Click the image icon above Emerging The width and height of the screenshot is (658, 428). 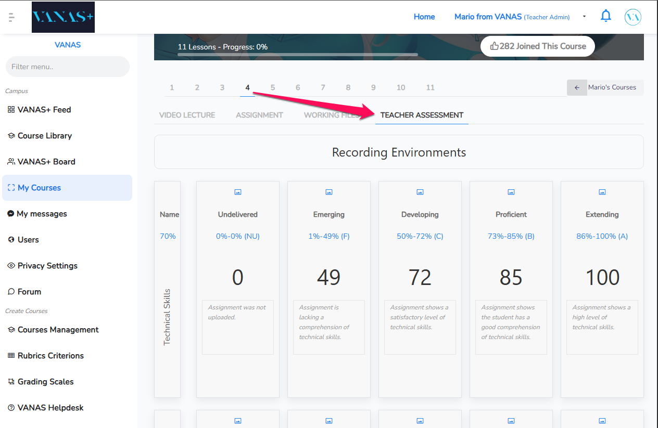pos(329,192)
